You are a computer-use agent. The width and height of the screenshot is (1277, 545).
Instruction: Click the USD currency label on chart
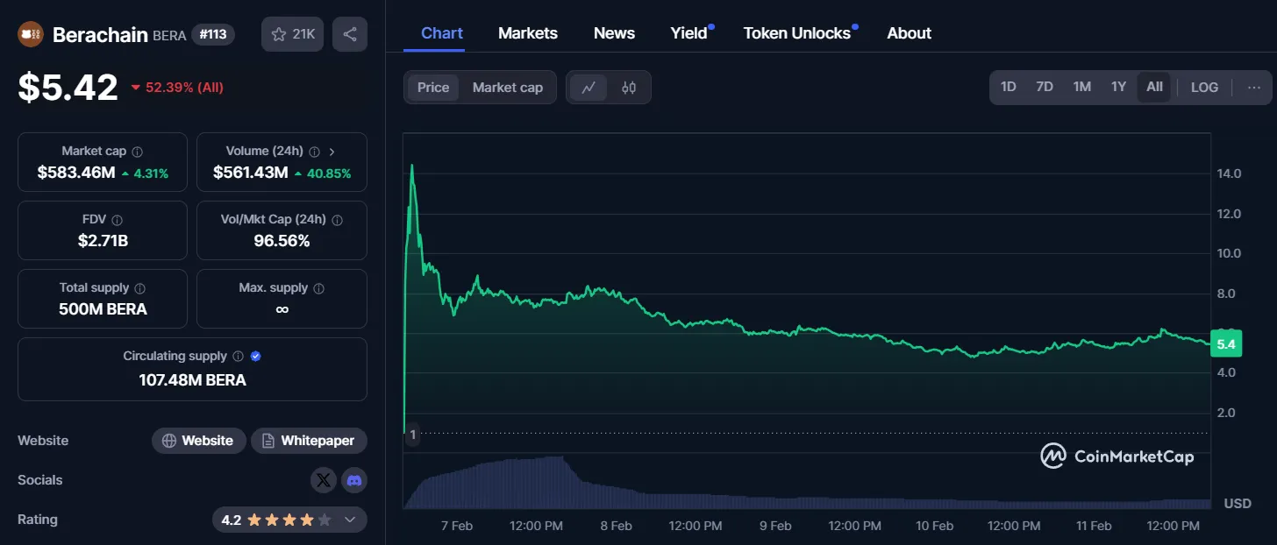(1238, 504)
